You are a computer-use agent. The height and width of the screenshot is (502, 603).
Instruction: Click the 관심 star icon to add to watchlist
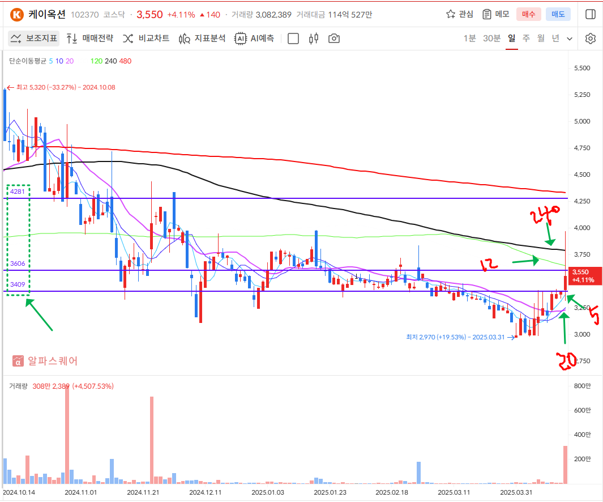click(x=451, y=14)
